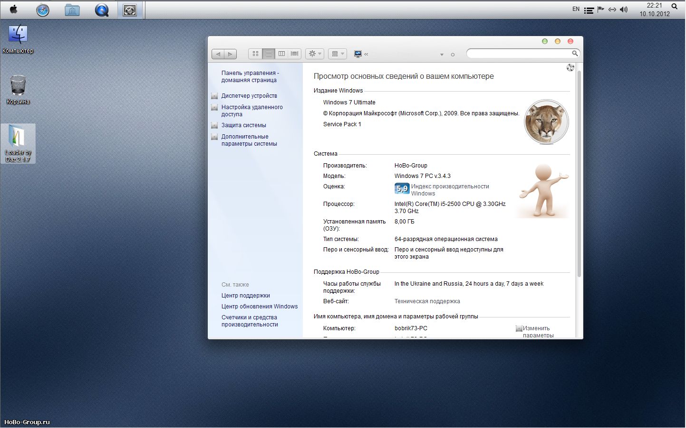The height and width of the screenshot is (428, 686).
Task: Click the 3D figure OEM logo image
Action: pyautogui.click(x=543, y=191)
